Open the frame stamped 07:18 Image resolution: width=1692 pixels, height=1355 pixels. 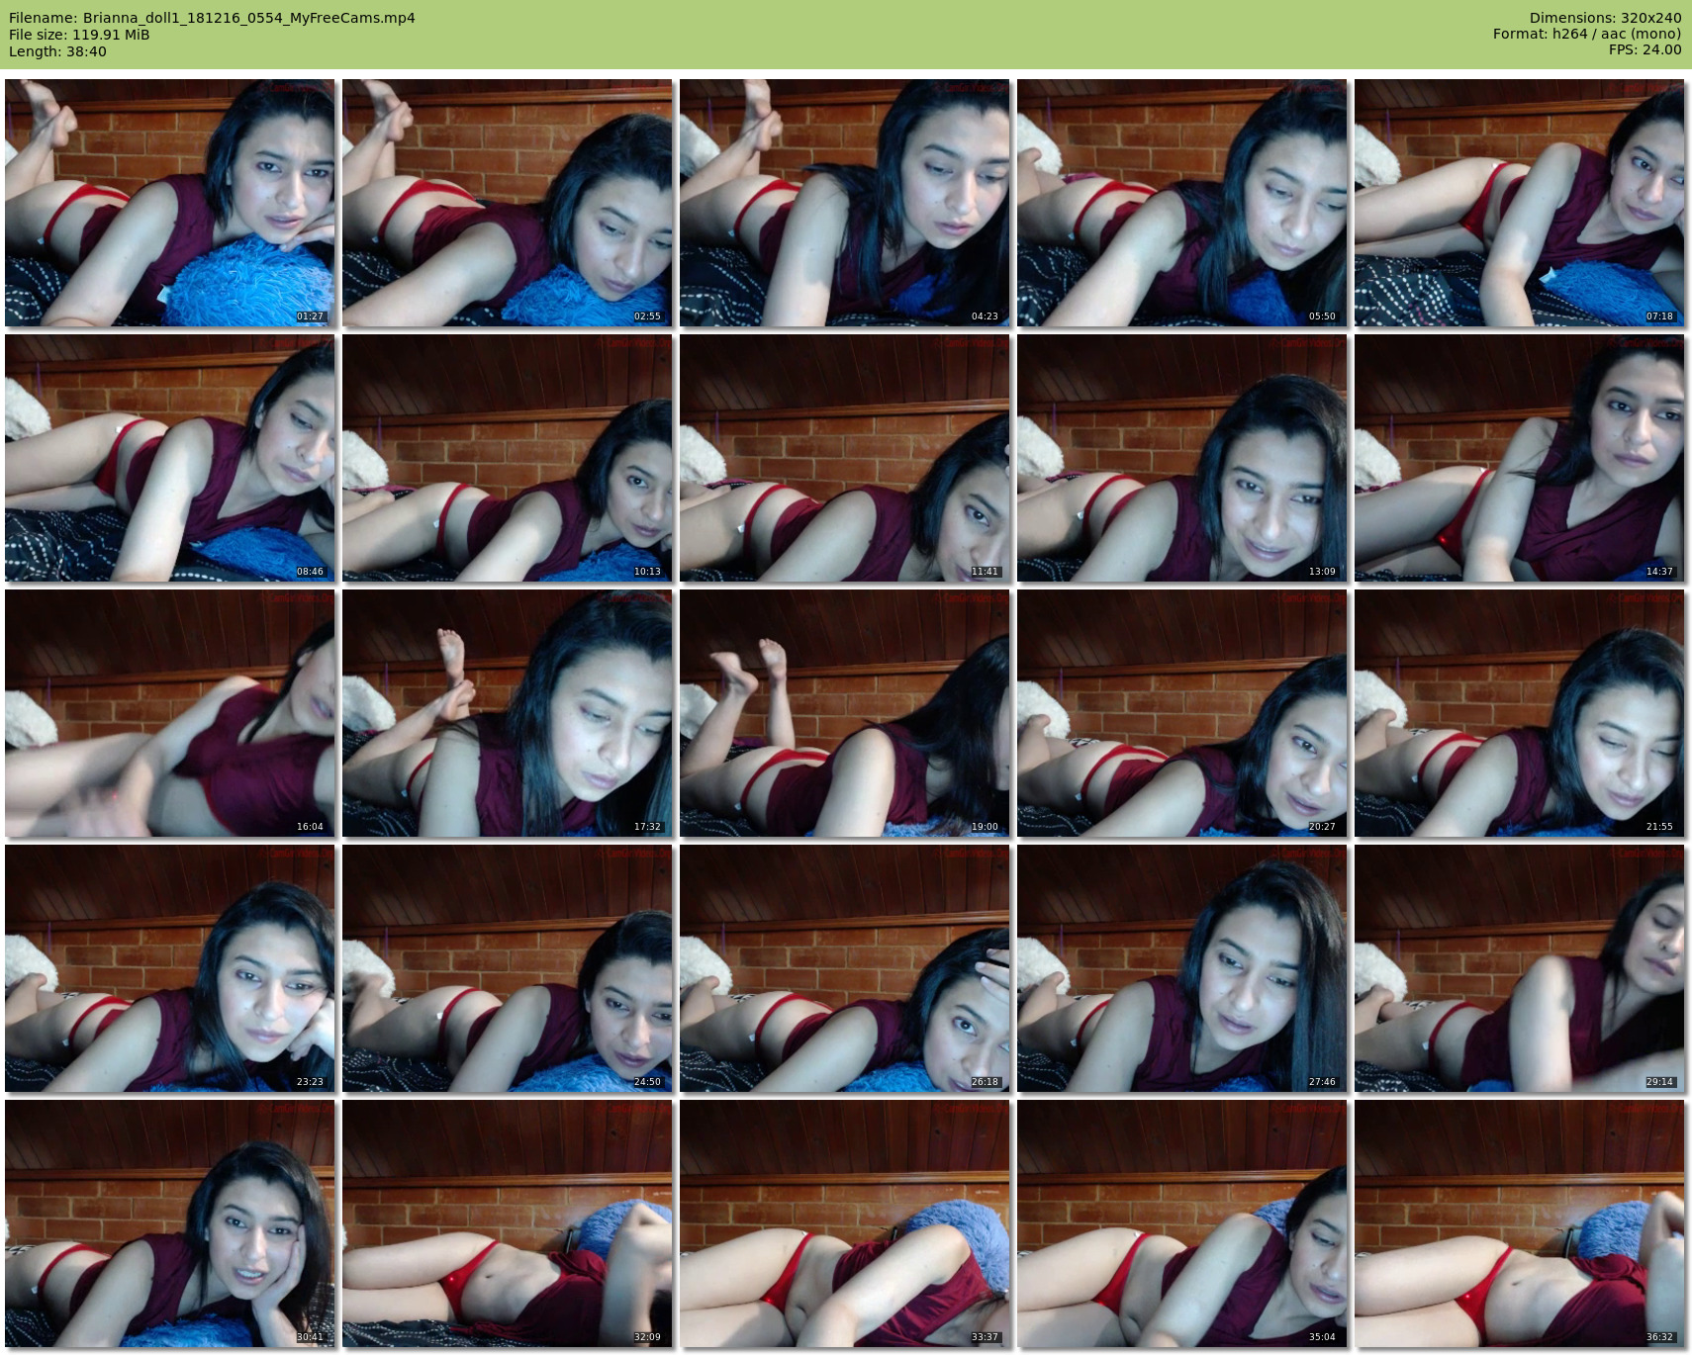(1520, 203)
